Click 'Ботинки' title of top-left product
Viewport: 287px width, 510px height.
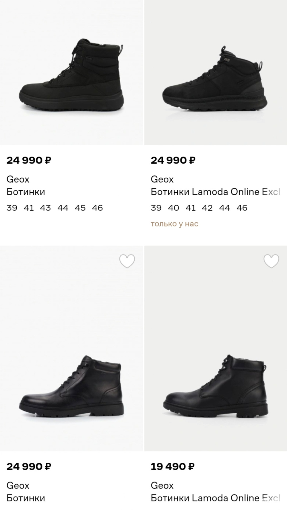pyautogui.click(x=26, y=192)
